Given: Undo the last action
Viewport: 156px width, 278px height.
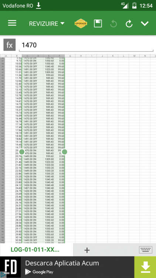Looking at the screenshot, I should pyautogui.click(x=113, y=24).
